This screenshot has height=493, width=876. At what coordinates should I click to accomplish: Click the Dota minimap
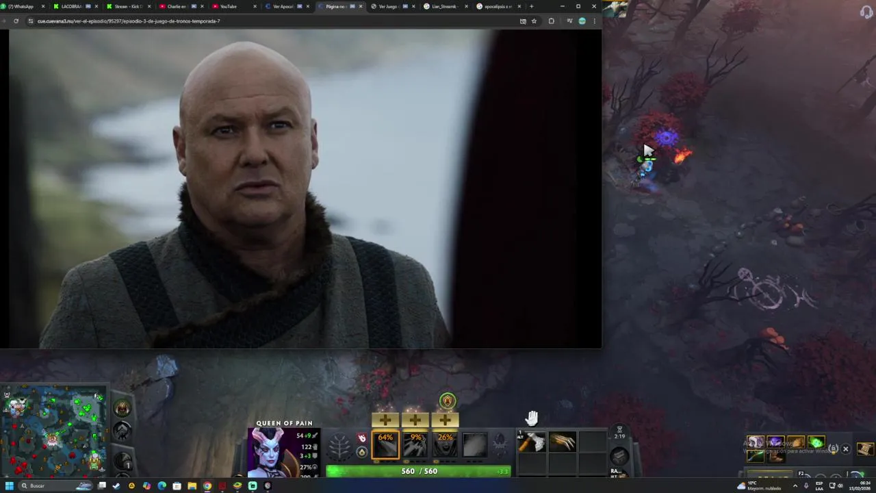[x=53, y=431]
